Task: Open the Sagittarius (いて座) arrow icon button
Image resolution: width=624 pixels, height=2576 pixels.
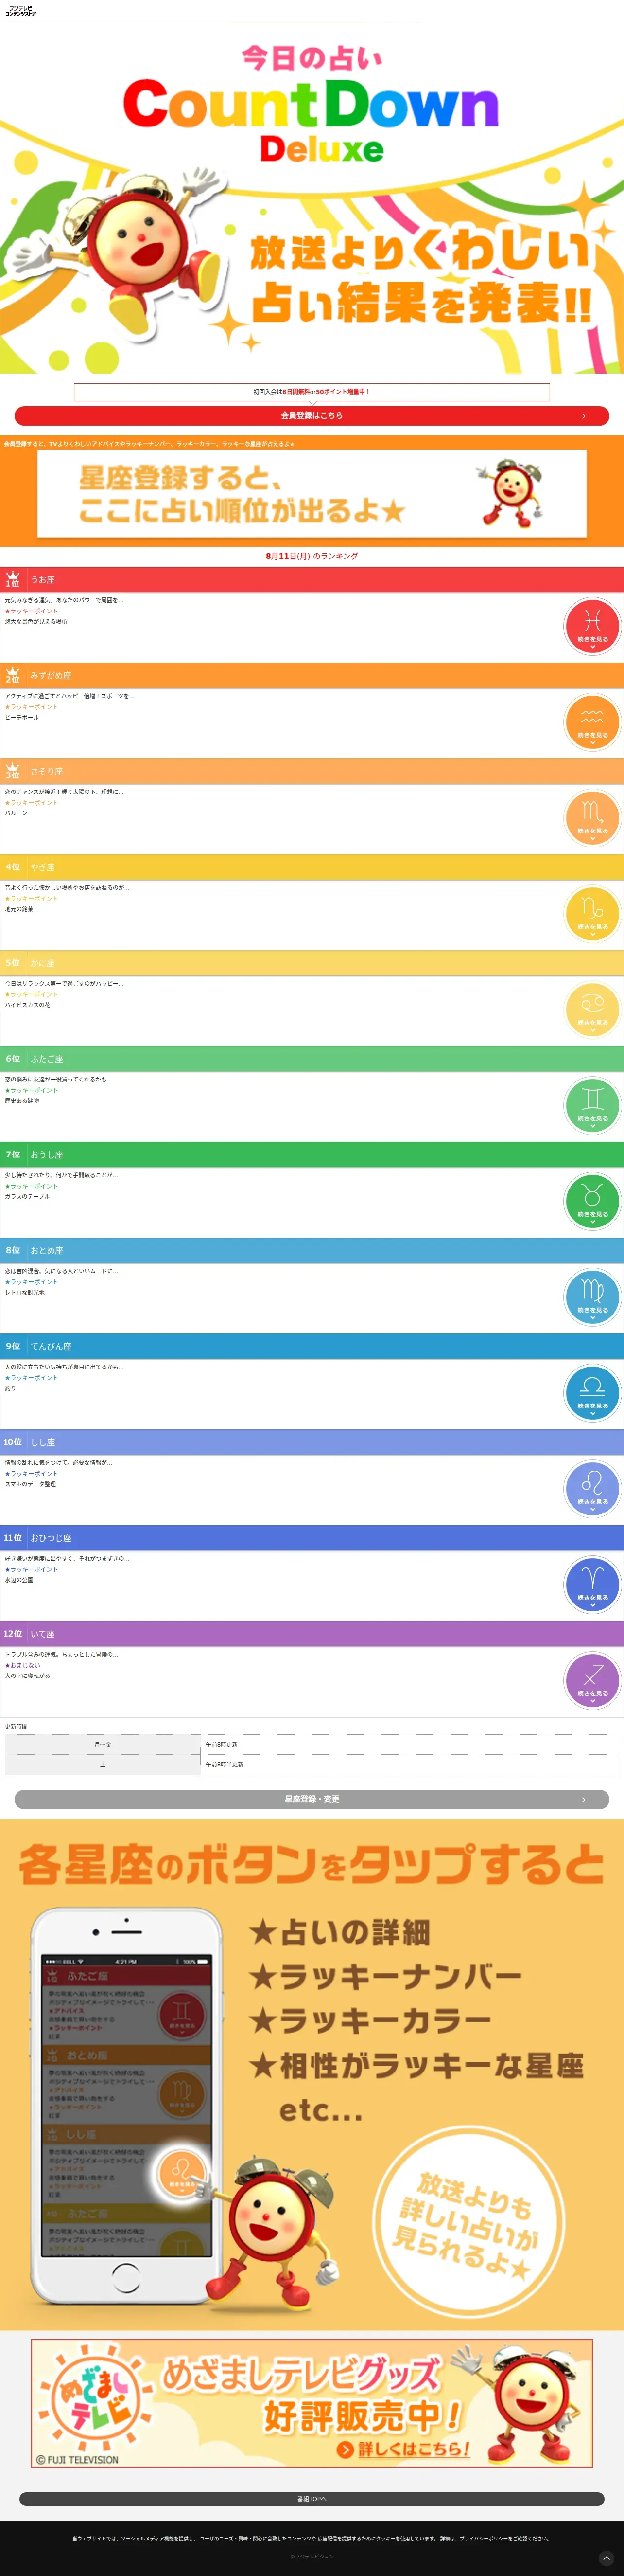Action: [592, 1681]
